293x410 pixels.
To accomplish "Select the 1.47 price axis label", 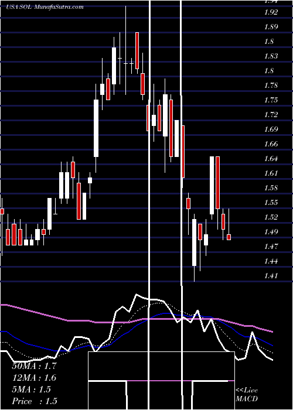I will click(272, 247).
